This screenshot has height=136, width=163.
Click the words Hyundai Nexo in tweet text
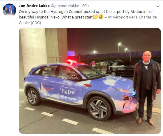48,17
